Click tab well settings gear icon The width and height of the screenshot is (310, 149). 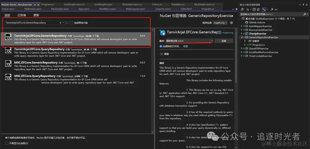click(x=237, y=9)
